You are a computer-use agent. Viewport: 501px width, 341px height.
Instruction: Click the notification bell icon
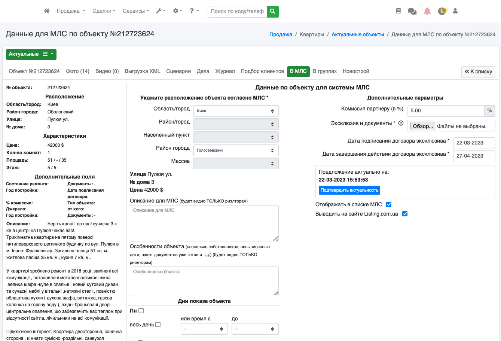[427, 11]
